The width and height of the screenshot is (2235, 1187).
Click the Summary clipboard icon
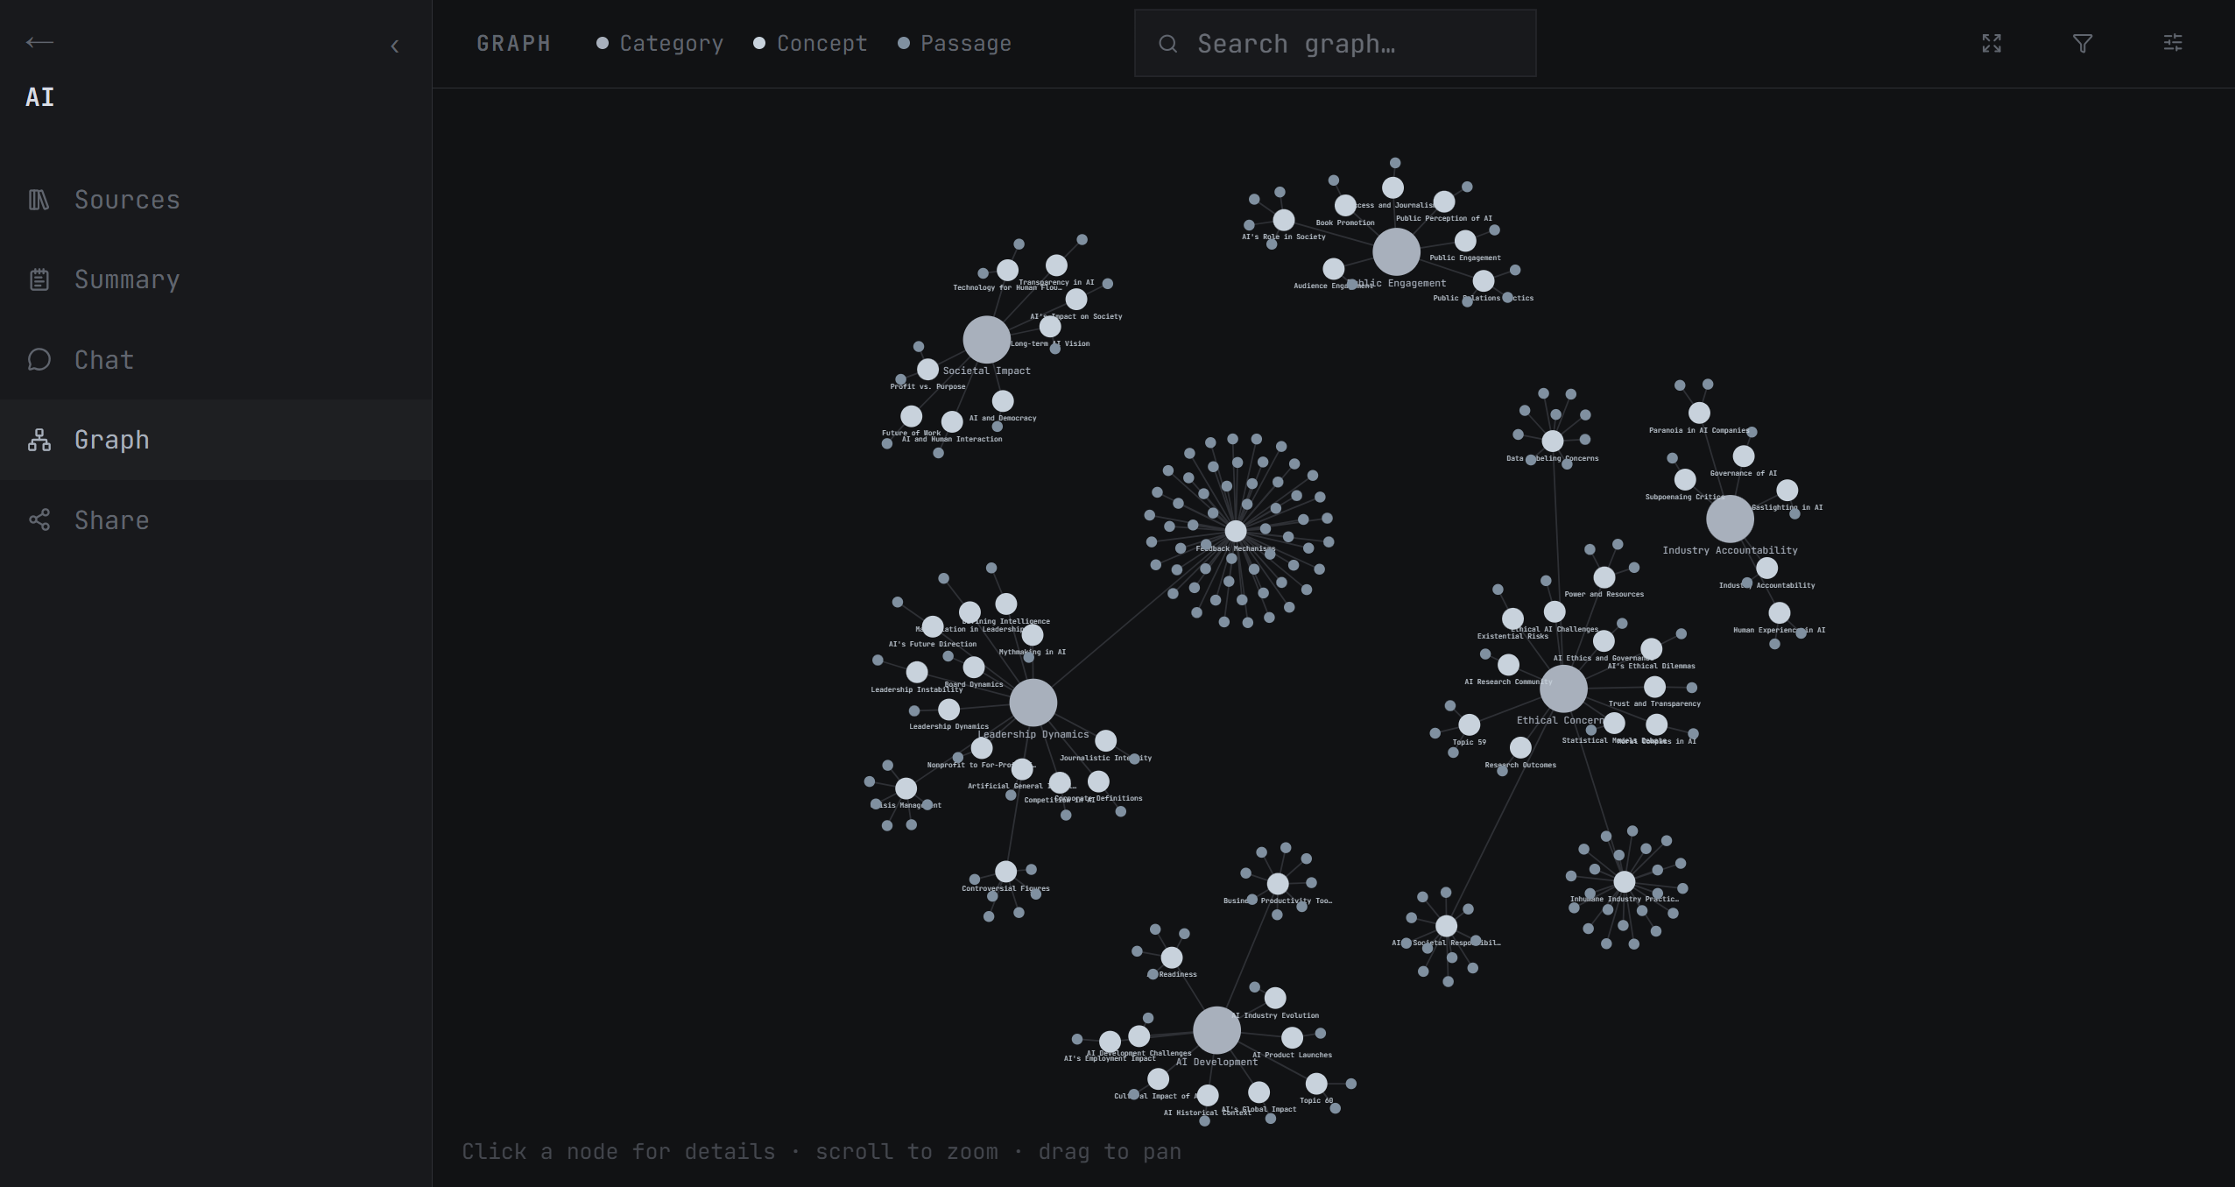click(39, 279)
